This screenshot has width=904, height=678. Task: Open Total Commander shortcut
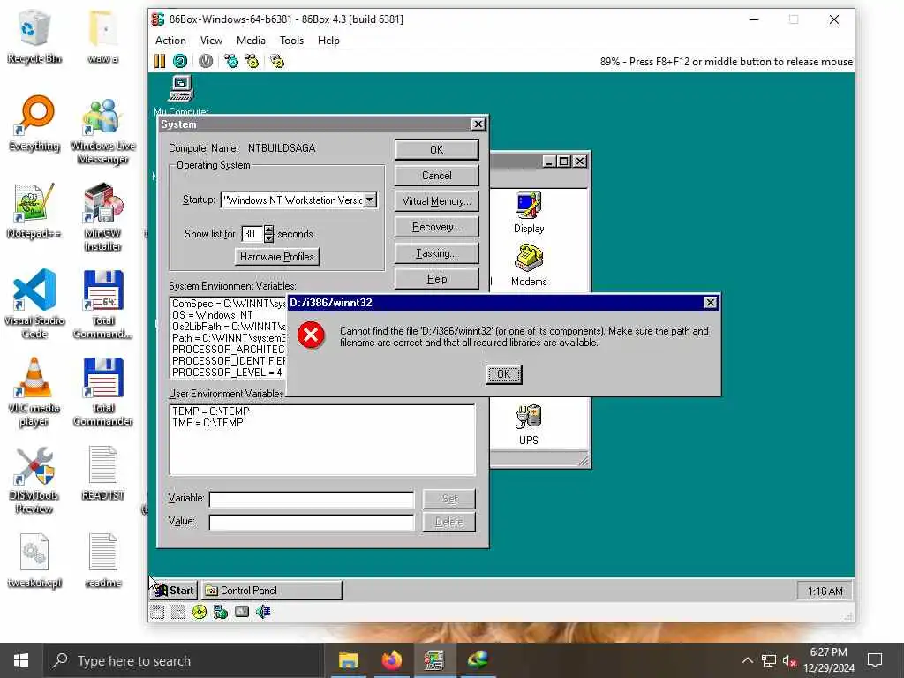point(102,393)
